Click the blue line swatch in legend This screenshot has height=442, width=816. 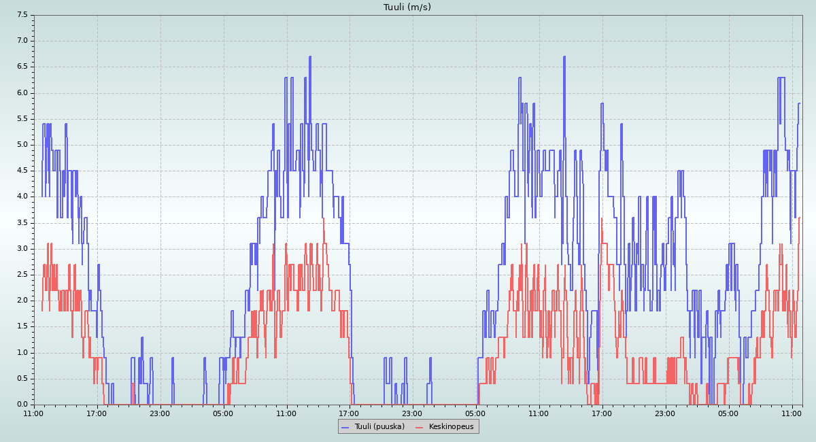point(345,426)
